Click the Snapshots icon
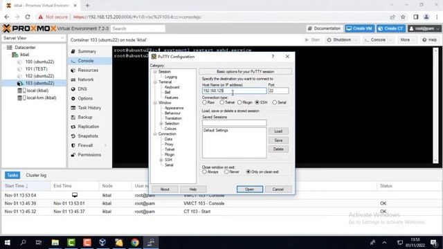Screen dimensions: 443x249 (x=73, y=136)
